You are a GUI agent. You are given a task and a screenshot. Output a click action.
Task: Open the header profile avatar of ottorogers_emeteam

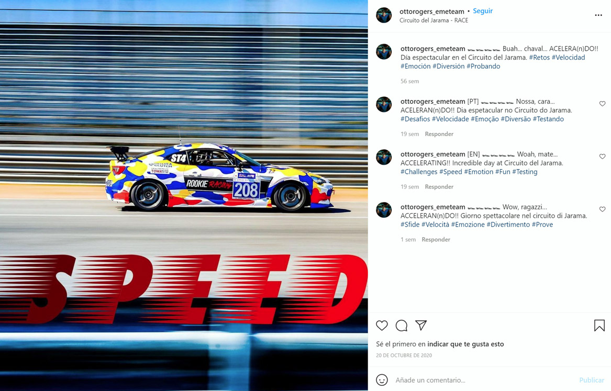click(x=384, y=16)
